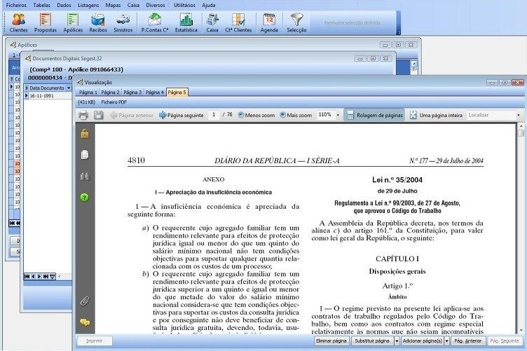Open the Agenda calendar icon
This screenshot has width=527, height=351.
(x=269, y=22)
